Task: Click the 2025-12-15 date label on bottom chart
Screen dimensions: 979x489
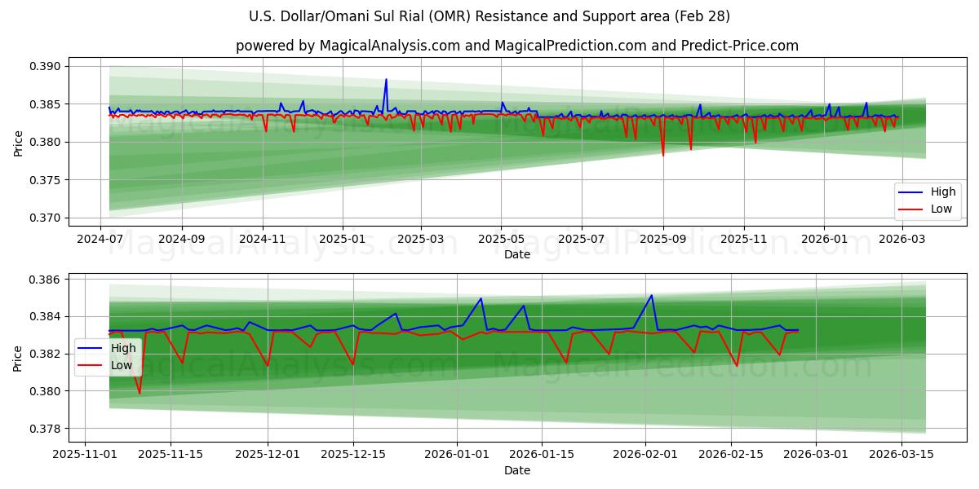Action: (x=352, y=455)
